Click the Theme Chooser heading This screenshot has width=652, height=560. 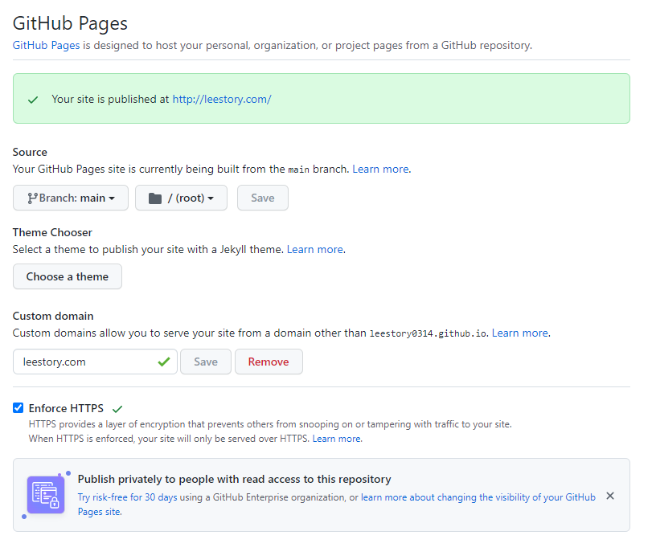pos(52,232)
